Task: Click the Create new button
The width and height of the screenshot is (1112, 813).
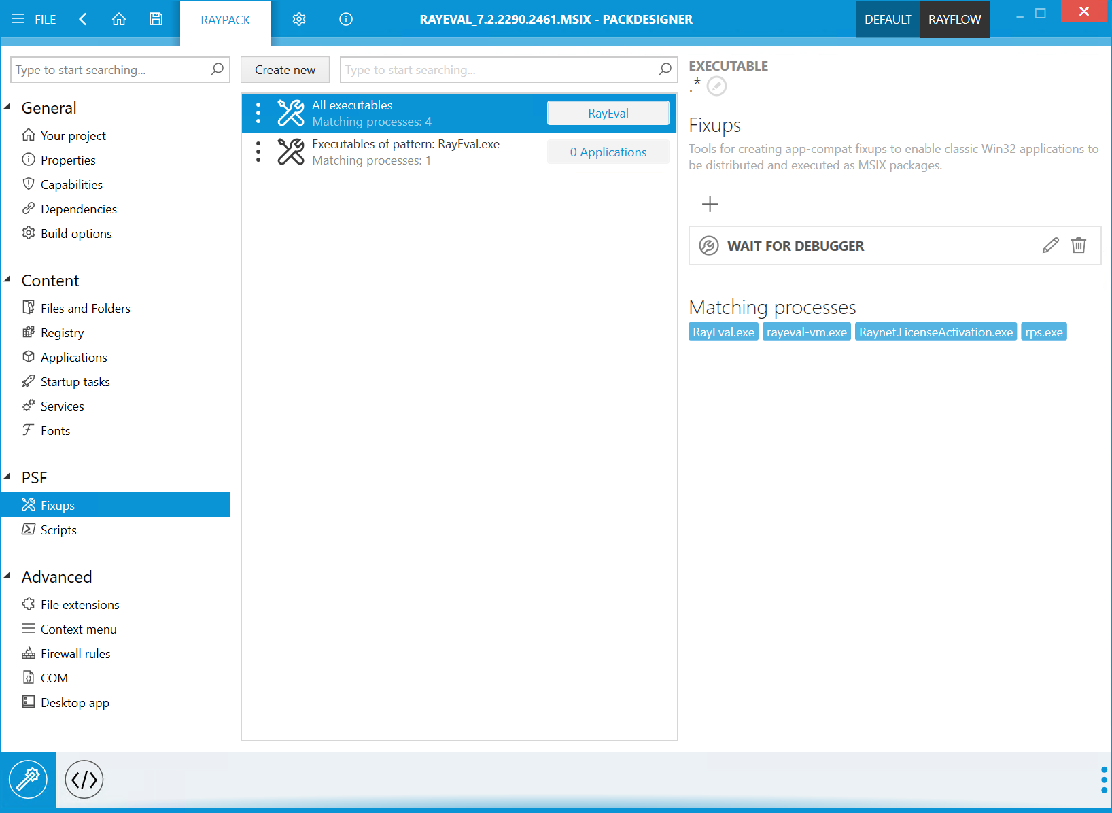Action: [x=284, y=69]
